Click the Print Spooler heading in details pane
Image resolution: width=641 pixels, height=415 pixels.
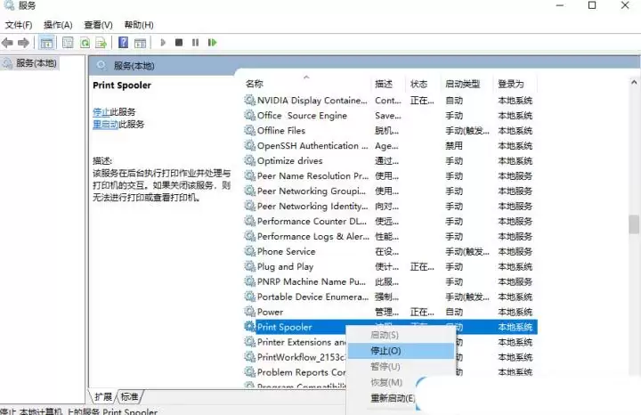[122, 85]
